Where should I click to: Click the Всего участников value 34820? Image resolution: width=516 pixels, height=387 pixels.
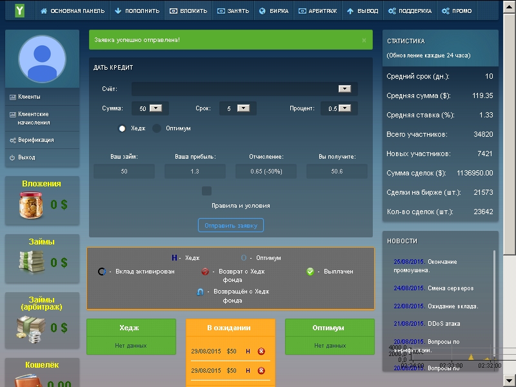point(483,134)
